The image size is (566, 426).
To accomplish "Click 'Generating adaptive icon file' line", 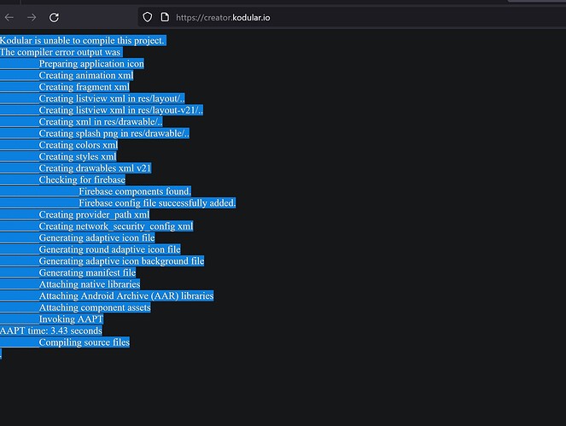I will 96,237.
